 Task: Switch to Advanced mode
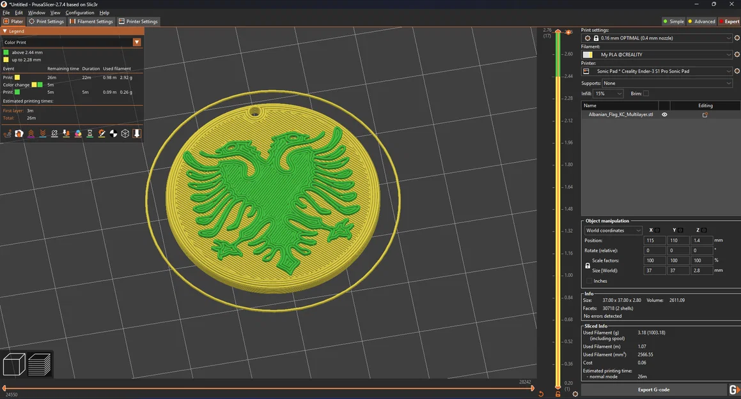tap(702, 21)
